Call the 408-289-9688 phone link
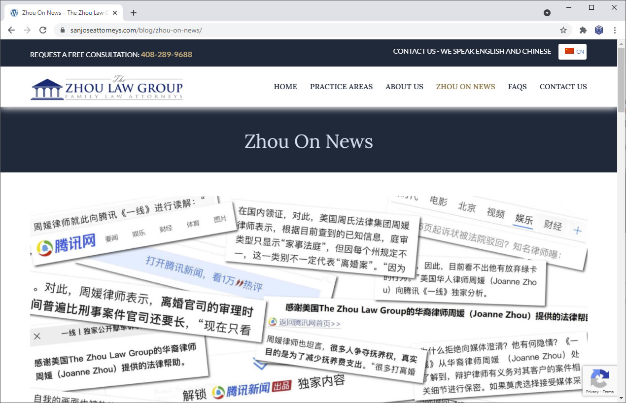Viewport: 626px width, 403px height. (x=166, y=55)
